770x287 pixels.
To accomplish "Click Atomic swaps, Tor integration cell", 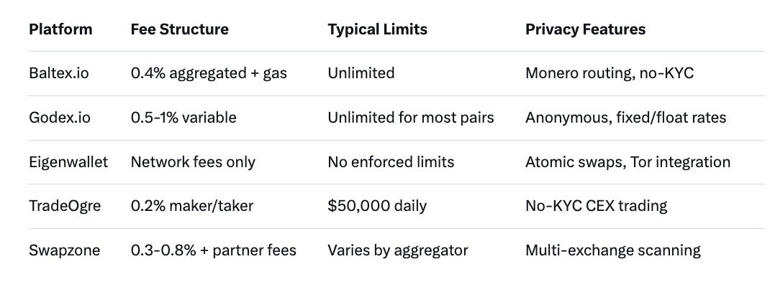I will pos(628,162).
